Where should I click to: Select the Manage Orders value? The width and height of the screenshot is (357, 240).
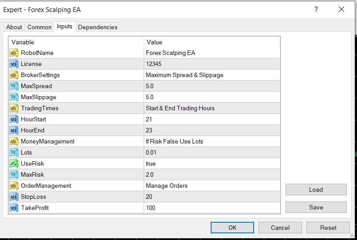[x=212, y=186]
